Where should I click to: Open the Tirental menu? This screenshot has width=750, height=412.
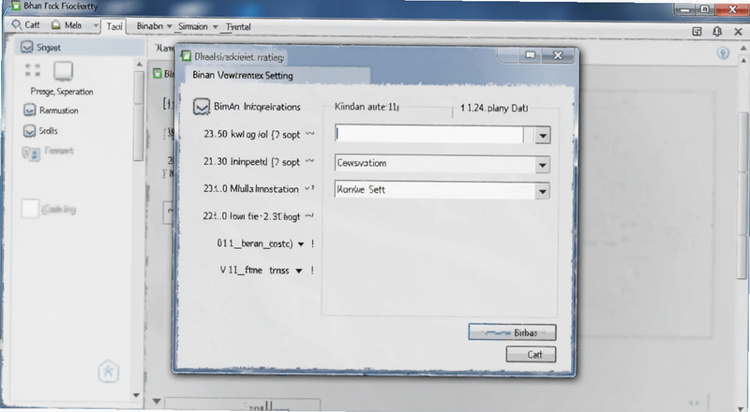click(238, 27)
